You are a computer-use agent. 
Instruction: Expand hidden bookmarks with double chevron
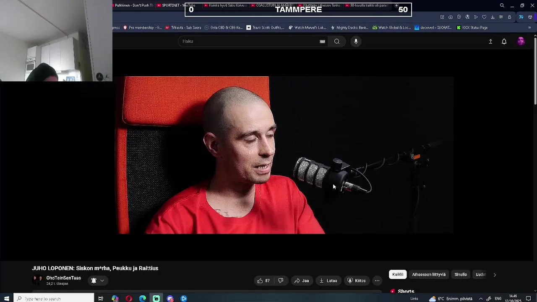[529, 28]
